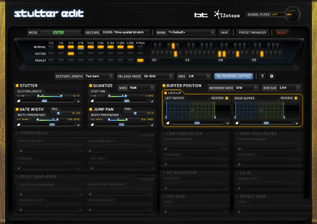Screen dimensions: 317x224
Task: Click the Right Buffer waveform display
Action: (267, 110)
